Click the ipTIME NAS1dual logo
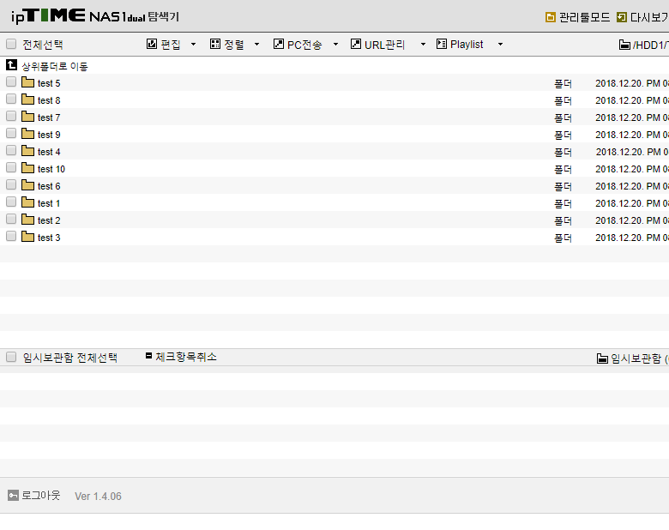This screenshot has width=669, height=530. coord(94,16)
